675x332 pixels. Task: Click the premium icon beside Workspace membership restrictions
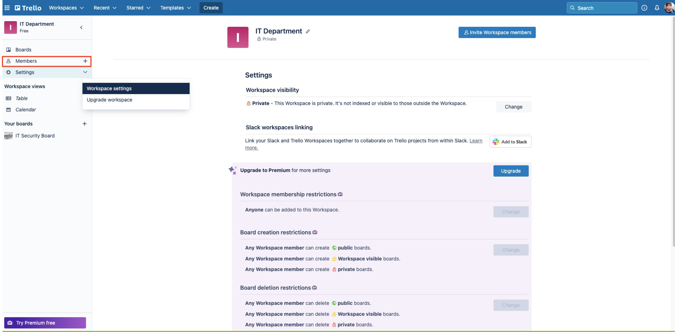[x=340, y=194]
